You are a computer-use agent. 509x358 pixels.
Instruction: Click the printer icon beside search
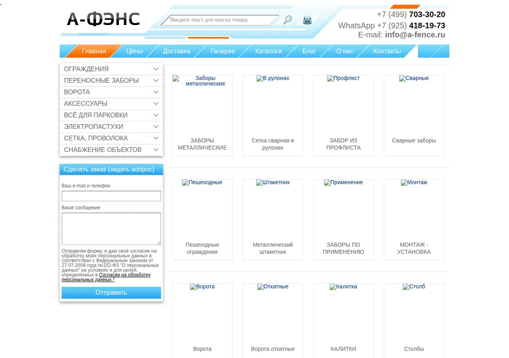coord(307,20)
